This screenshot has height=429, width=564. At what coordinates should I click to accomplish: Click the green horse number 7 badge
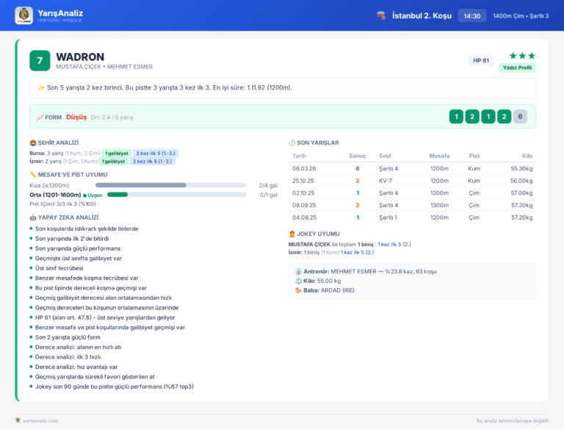[x=40, y=60]
